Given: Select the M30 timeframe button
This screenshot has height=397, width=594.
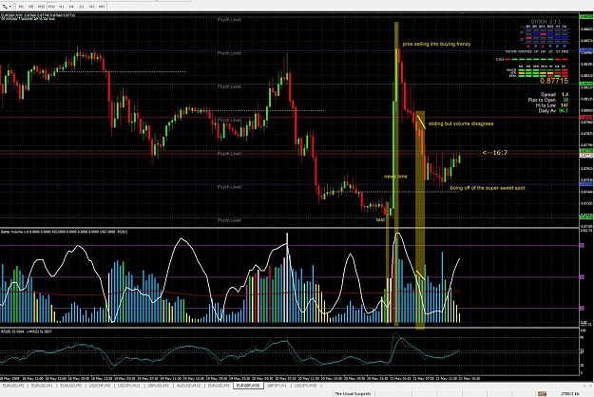Looking at the screenshot, I should tap(51, 7).
